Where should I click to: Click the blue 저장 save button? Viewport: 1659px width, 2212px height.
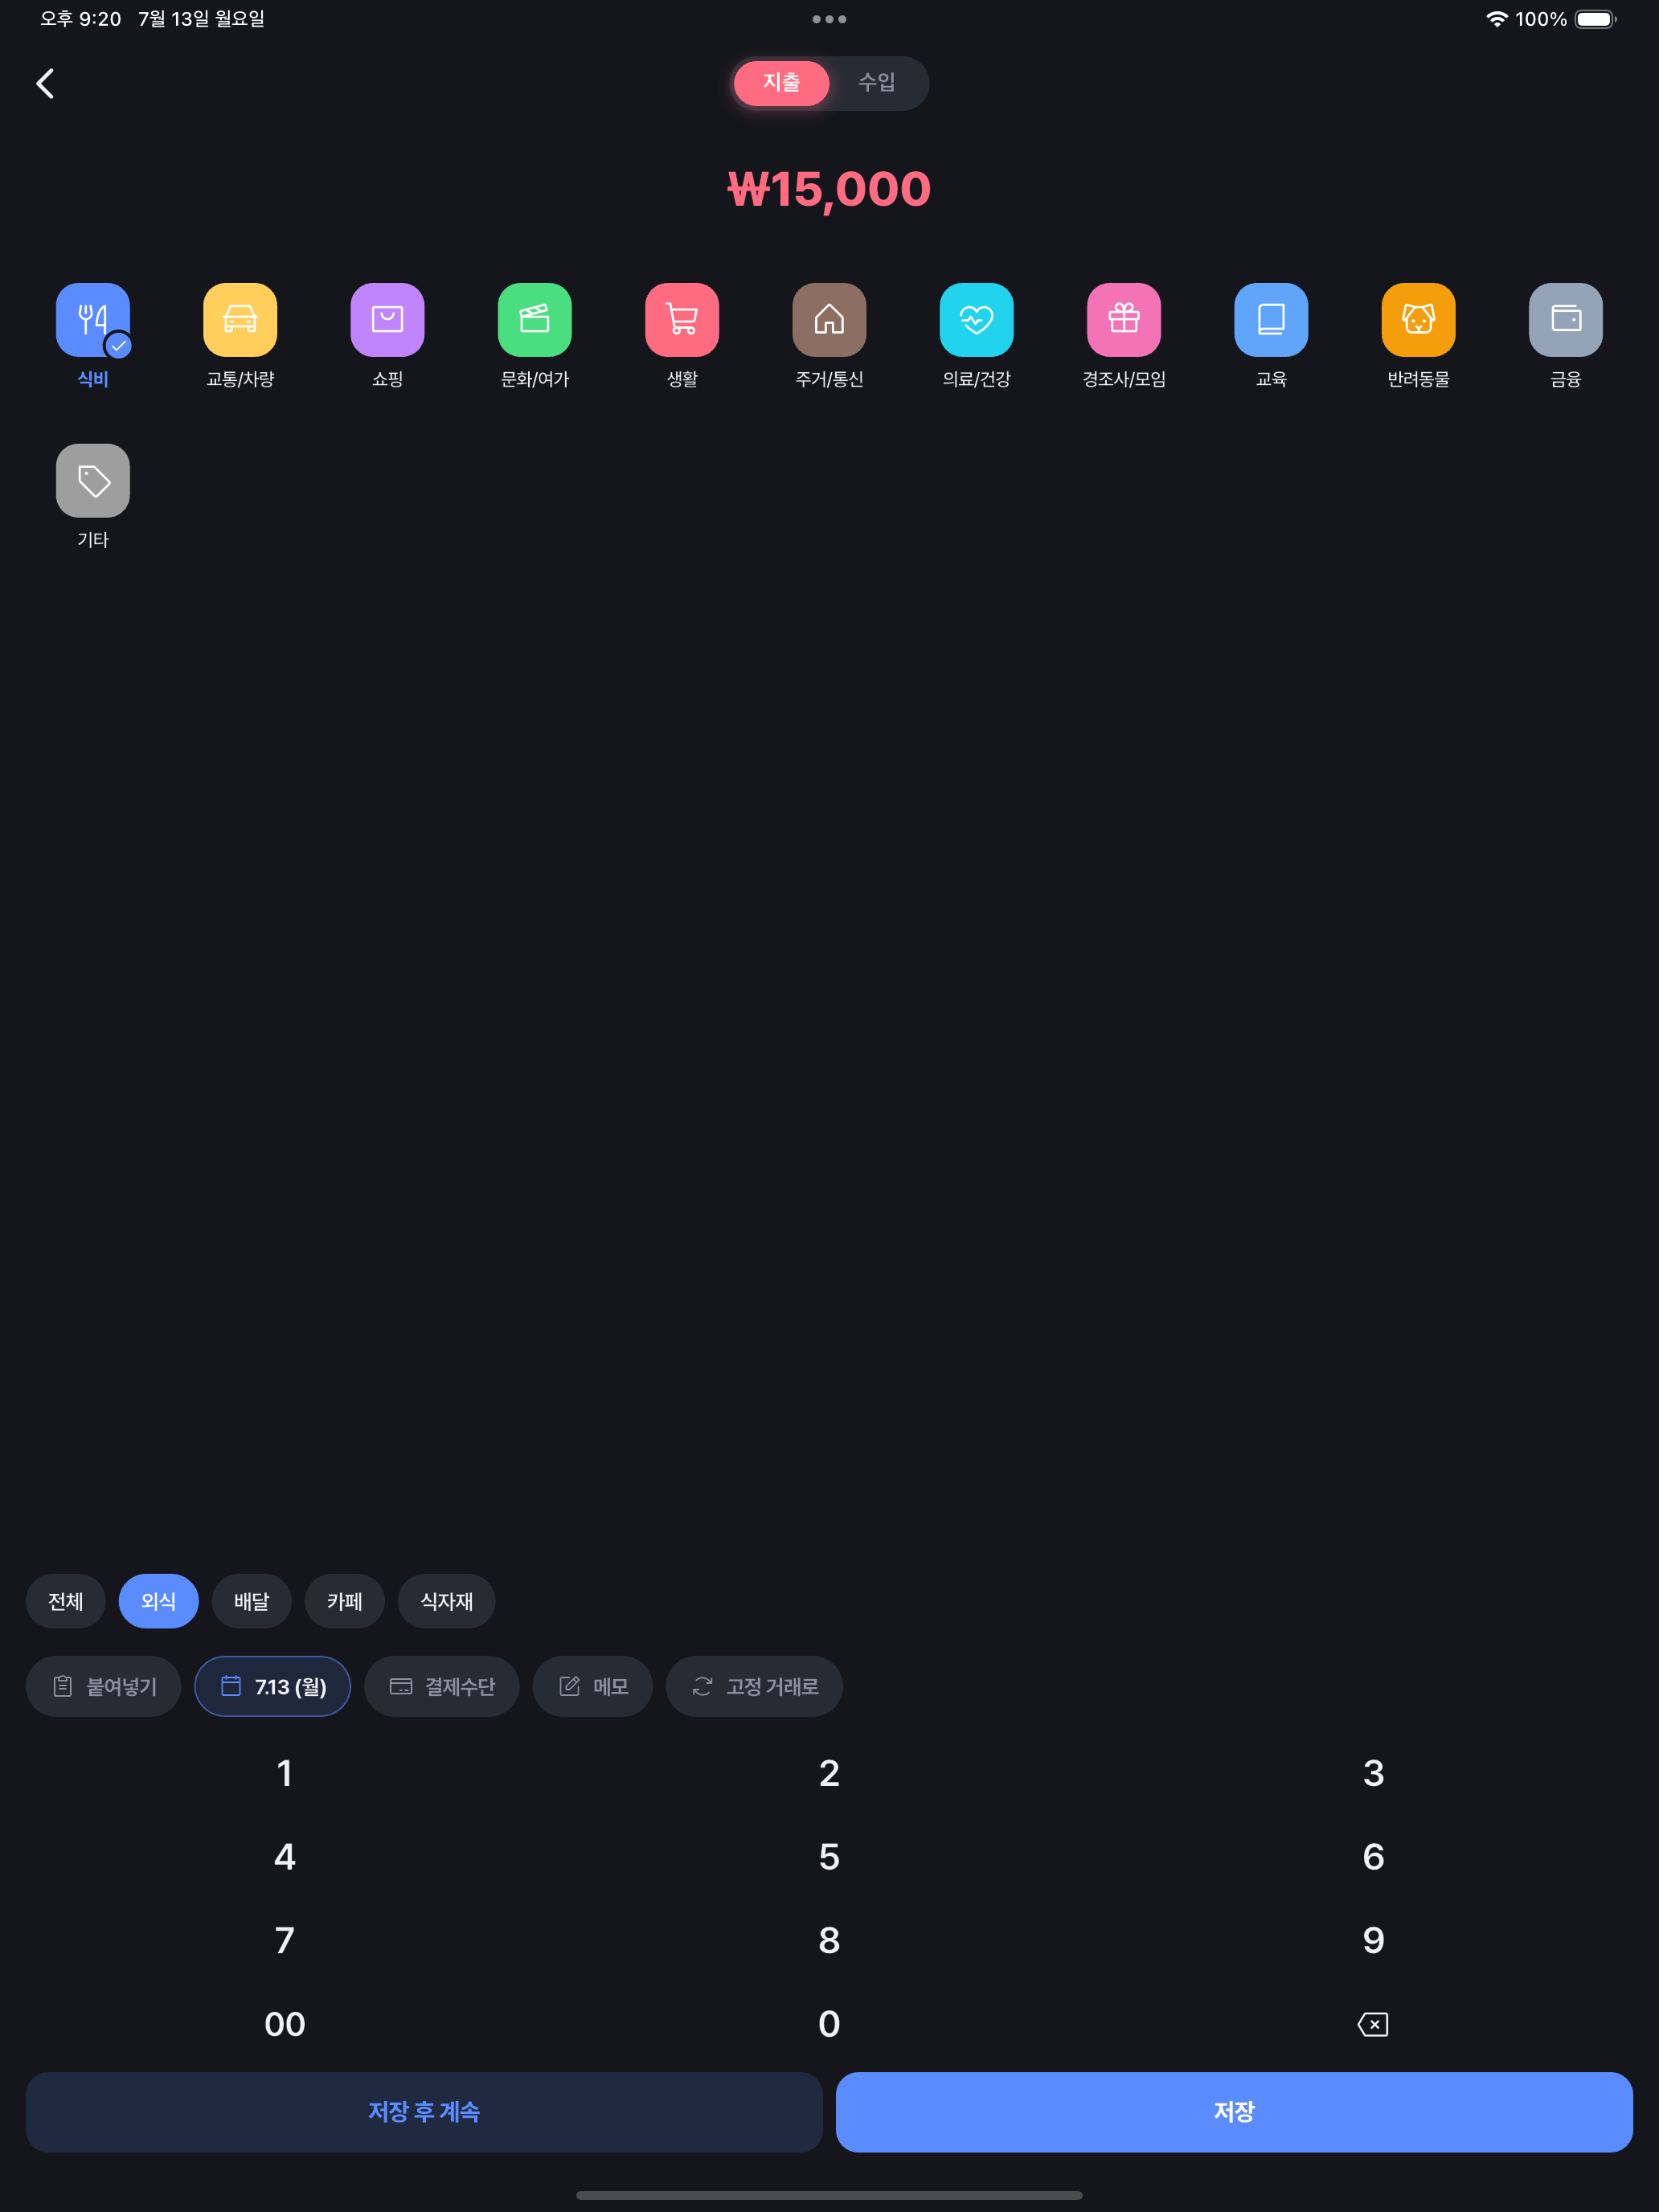click(1234, 2112)
